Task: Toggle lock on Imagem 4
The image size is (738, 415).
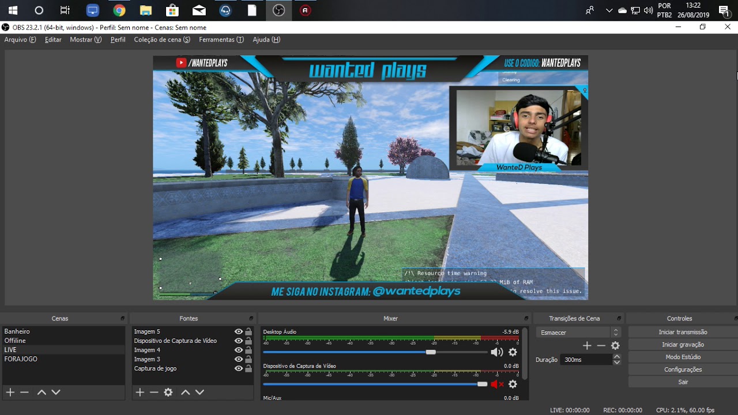Action: click(248, 350)
